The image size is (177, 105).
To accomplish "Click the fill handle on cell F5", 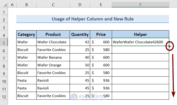I will [x=169, y=46].
